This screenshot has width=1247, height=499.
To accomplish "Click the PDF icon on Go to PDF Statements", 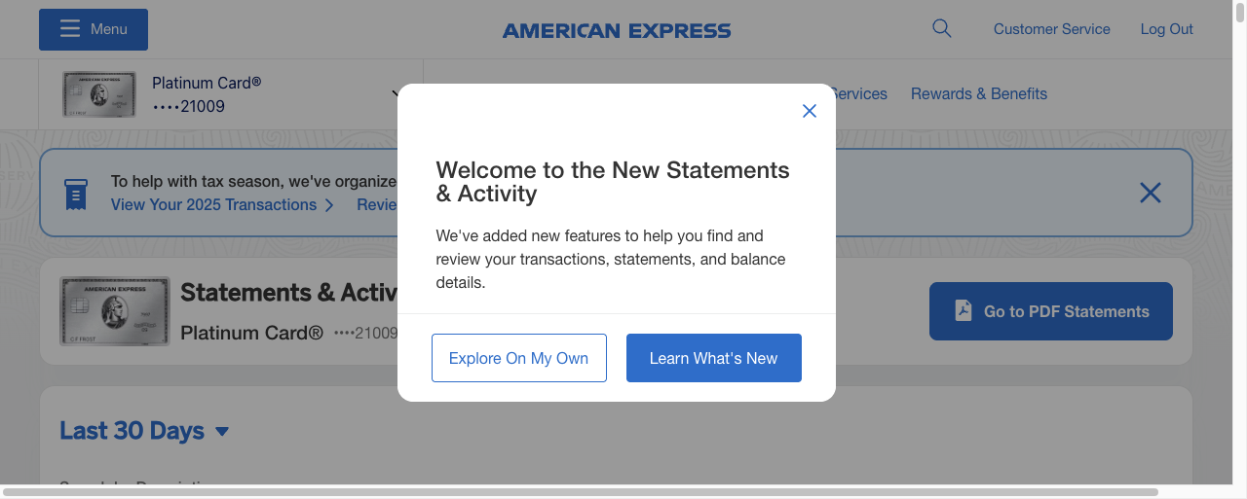I will [963, 311].
